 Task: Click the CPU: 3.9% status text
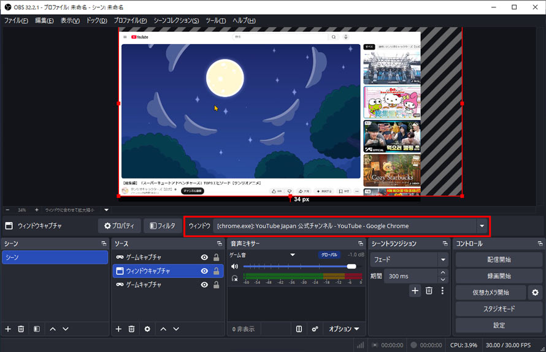tap(463, 345)
